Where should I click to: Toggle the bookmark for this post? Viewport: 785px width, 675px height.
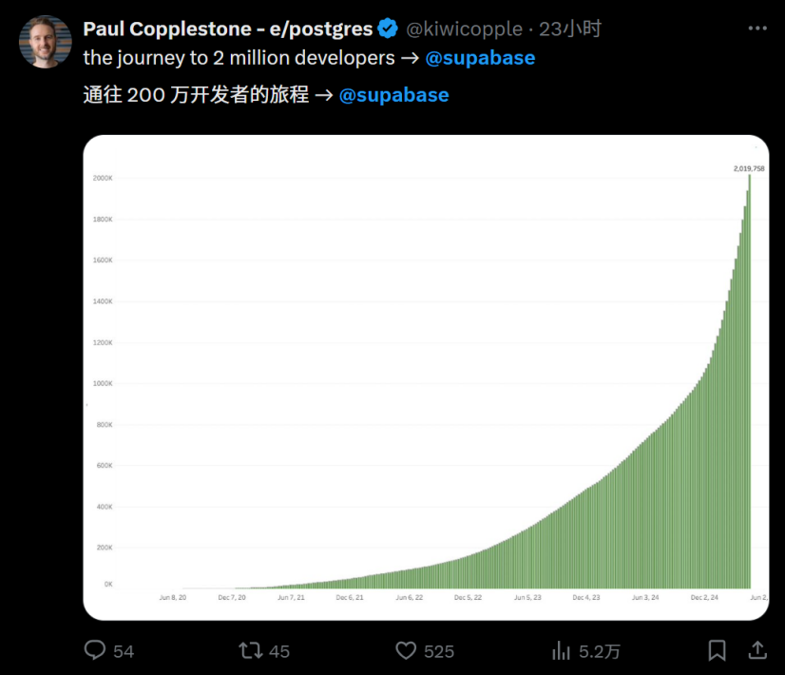click(717, 650)
